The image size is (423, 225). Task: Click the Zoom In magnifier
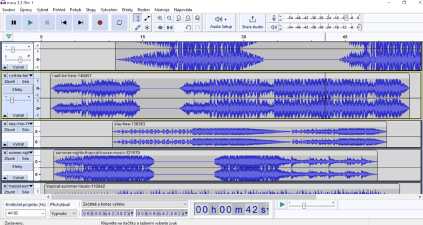click(160, 18)
